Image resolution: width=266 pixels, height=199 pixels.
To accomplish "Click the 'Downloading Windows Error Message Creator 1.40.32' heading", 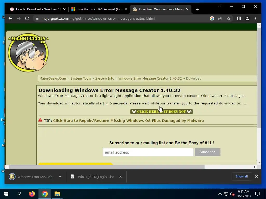I will coord(109,90).
